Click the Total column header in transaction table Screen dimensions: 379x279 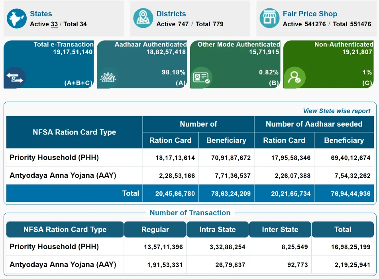click(x=343, y=229)
